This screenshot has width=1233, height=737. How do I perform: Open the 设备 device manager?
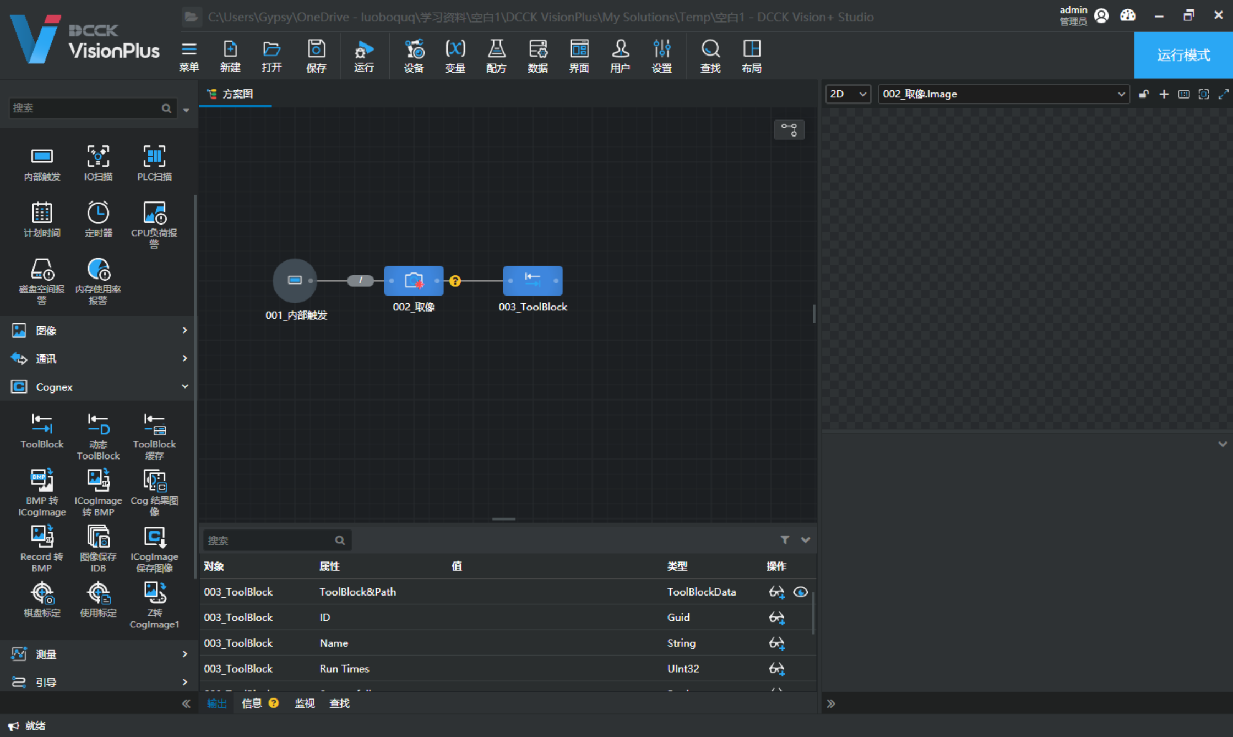(414, 56)
